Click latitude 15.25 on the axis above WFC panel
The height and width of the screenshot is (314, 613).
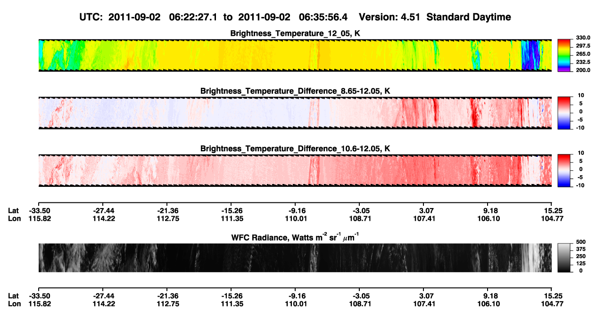coord(552,211)
